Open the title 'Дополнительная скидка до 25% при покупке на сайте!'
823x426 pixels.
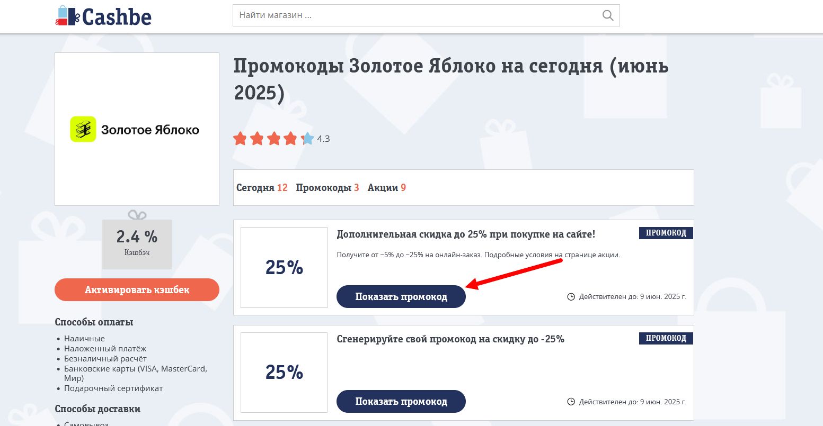point(466,234)
